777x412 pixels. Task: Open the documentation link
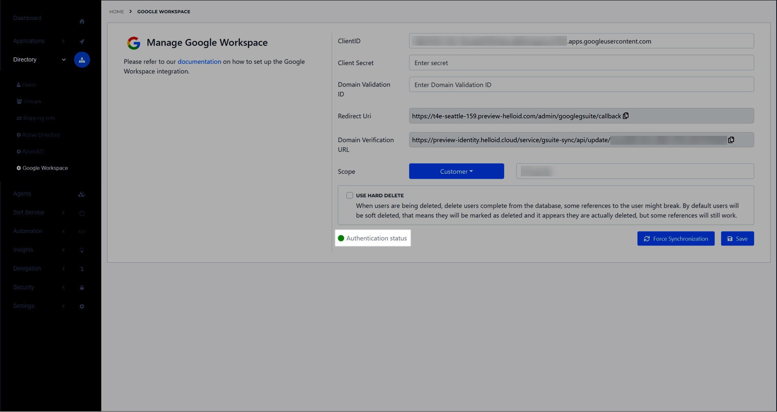(x=200, y=62)
